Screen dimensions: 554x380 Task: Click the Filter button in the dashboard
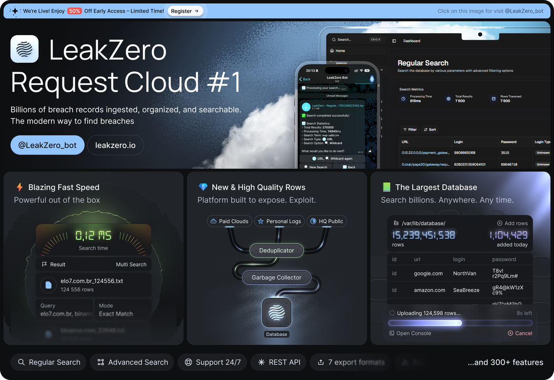[410, 129]
